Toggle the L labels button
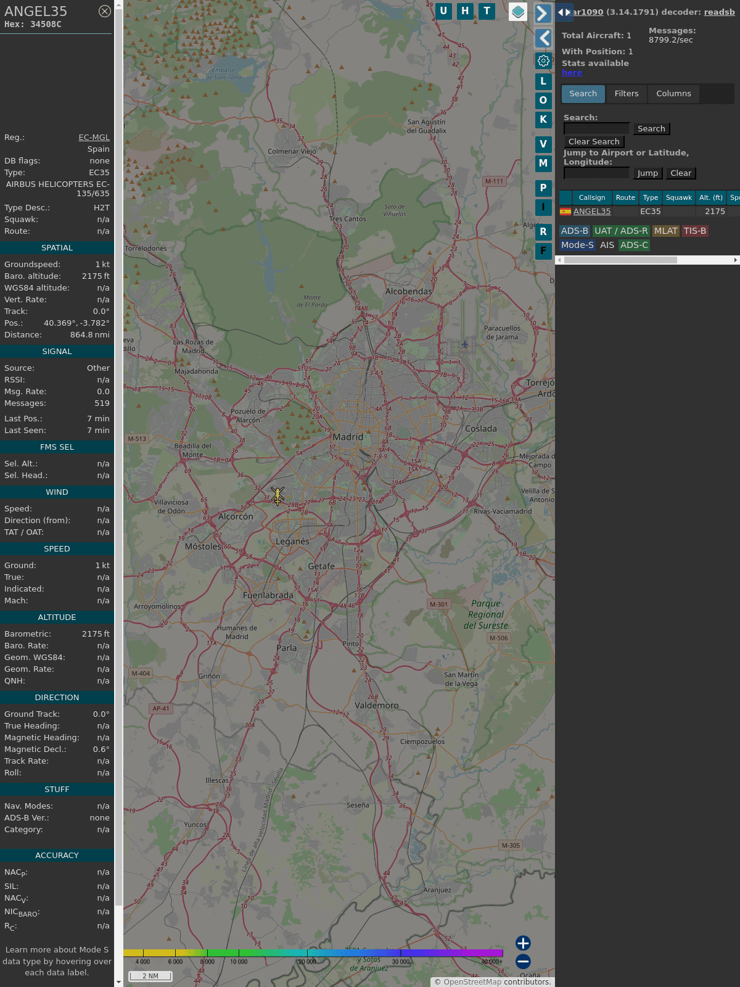 coord(543,81)
